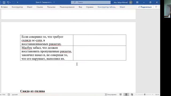The width and height of the screenshot is (171, 96).
Task: Click the Поиск search box
Action: click(x=91, y=2)
